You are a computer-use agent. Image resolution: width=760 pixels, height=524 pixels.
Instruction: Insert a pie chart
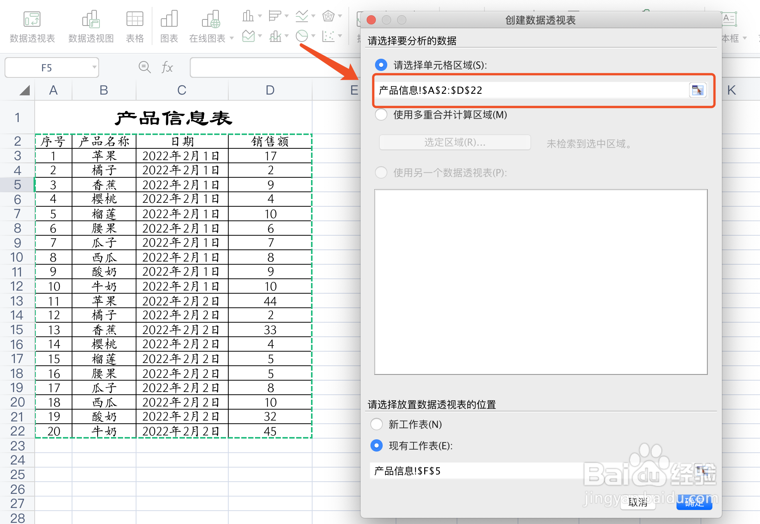[302, 37]
